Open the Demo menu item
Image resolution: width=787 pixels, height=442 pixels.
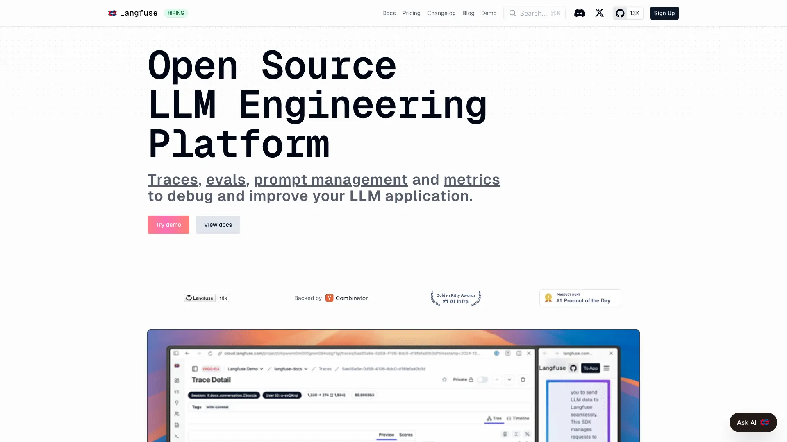(x=489, y=13)
